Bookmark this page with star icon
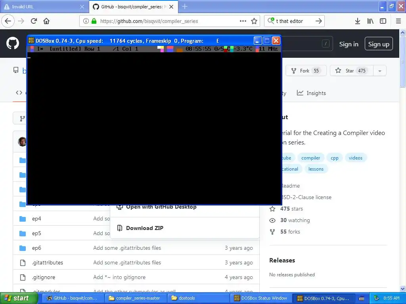 click(254, 21)
